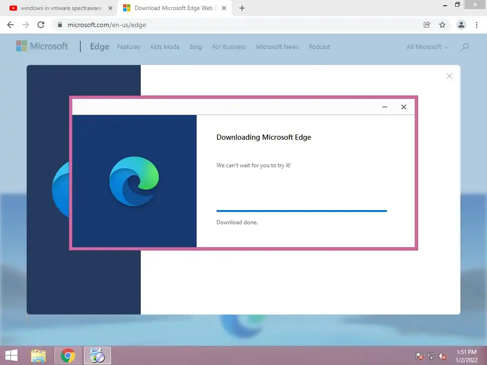Image resolution: width=487 pixels, height=365 pixels.
Task: Bookmark this page with the star icon
Action: tap(442, 25)
